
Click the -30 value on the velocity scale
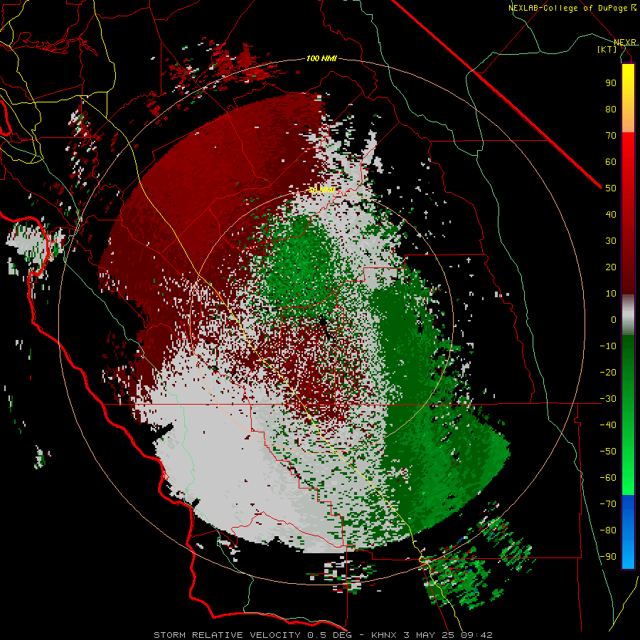point(608,399)
